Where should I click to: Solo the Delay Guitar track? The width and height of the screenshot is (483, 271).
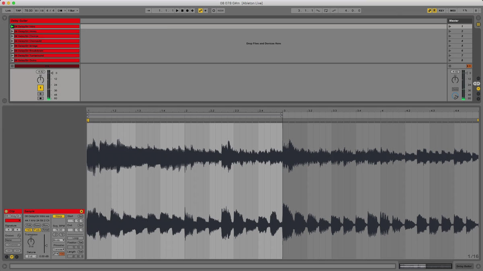(x=40, y=94)
